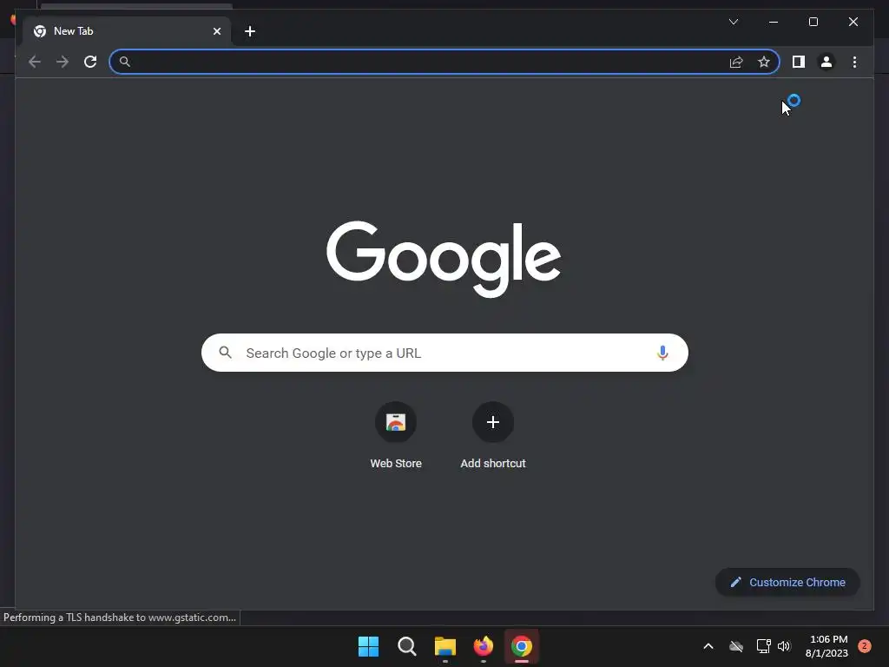This screenshot has width=889, height=667.
Task: Open the Chrome side panel
Action: point(799,62)
